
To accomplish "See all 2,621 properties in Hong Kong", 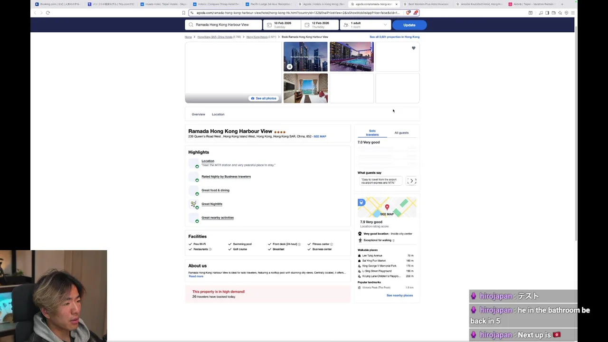I will 394,37.
